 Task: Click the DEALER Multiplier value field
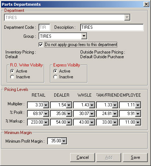point(59,105)
